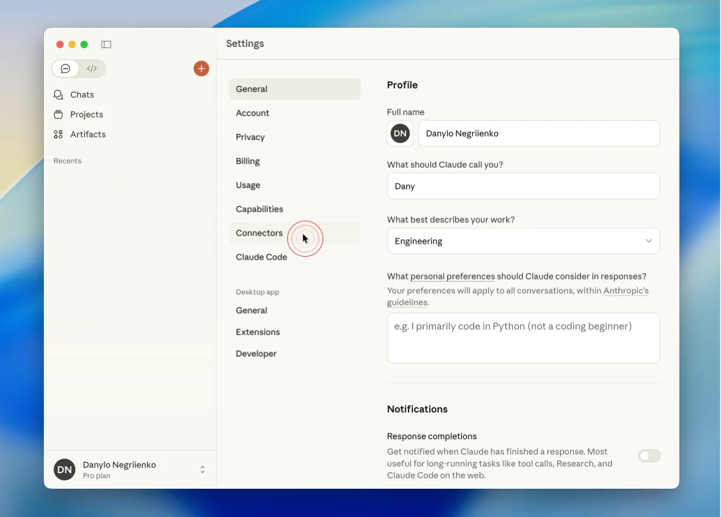
Task: Switch to chat mode icon
Action: click(x=65, y=69)
